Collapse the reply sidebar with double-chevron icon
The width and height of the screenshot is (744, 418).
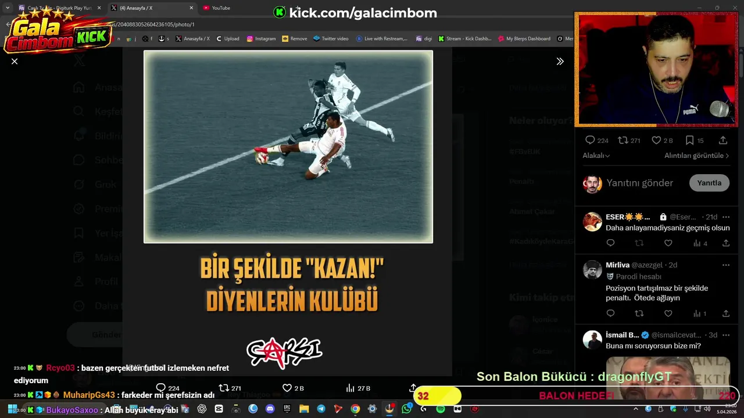(x=560, y=61)
